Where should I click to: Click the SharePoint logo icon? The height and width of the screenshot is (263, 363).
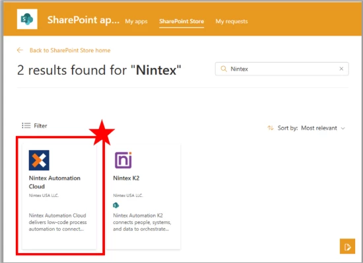tap(27, 19)
